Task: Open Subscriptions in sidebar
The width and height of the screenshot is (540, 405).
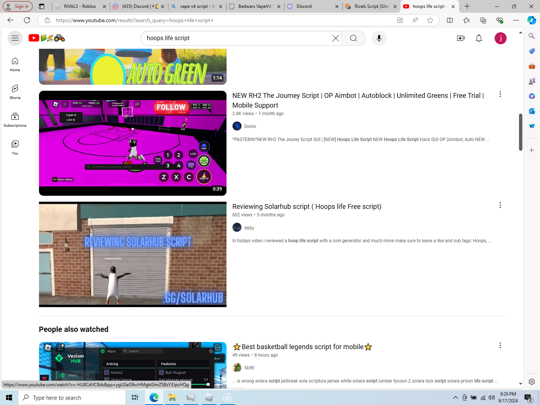Action: tap(15, 120)
